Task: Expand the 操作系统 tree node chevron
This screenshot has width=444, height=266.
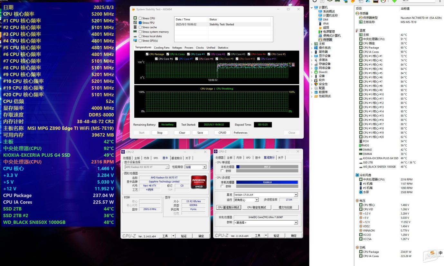Action: click(312, 48)
